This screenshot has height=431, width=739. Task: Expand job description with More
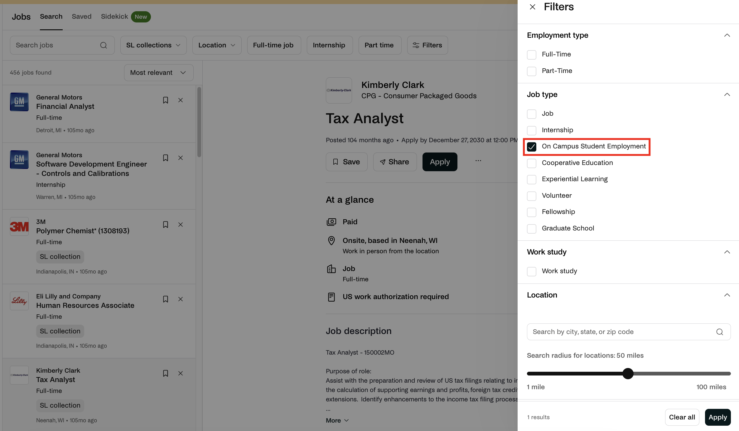337,420
